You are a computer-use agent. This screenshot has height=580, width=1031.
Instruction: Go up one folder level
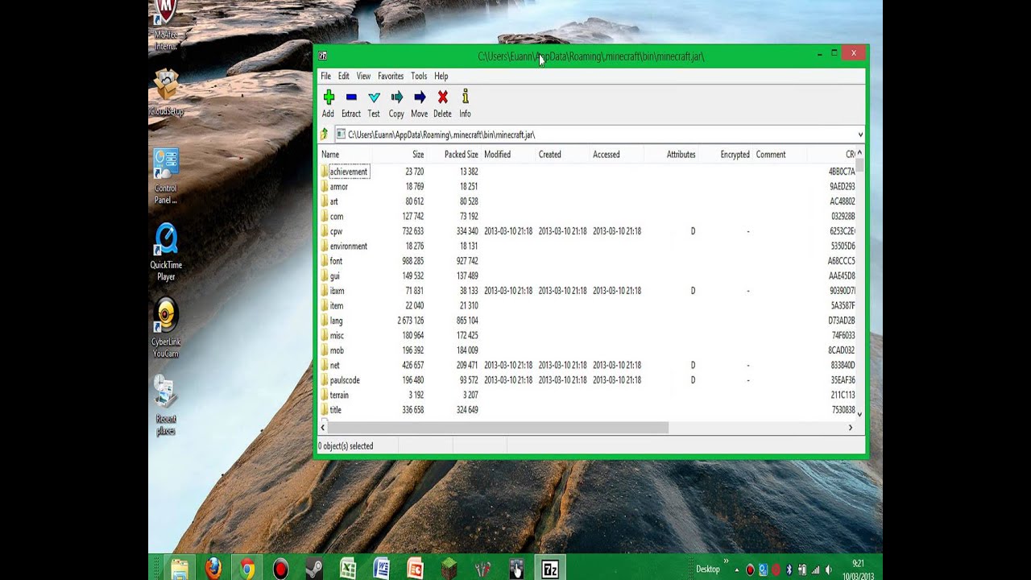pyautogui.click(x=325, y=135)
